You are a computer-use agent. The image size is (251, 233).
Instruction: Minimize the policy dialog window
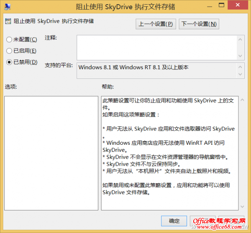click(210, 7)
